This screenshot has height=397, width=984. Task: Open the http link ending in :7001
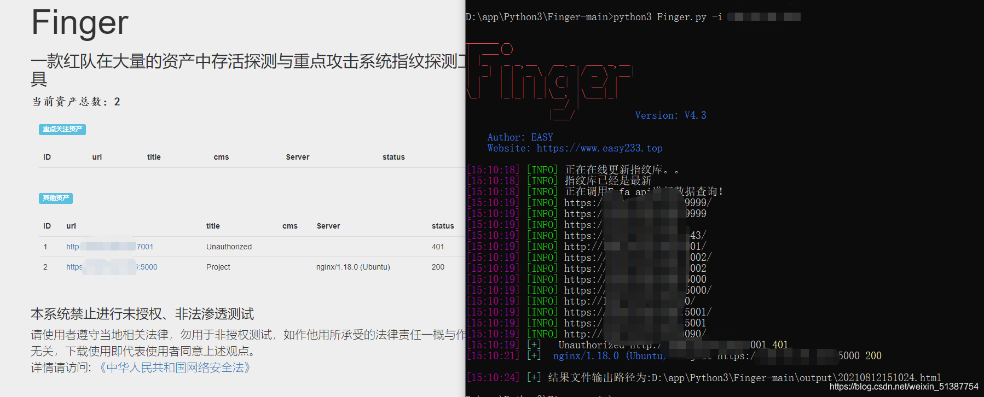point(109,247)
